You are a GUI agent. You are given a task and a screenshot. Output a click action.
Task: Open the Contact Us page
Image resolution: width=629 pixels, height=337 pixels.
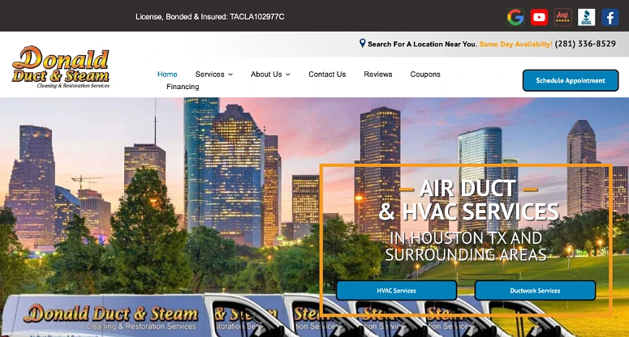(x=327, y=75)
